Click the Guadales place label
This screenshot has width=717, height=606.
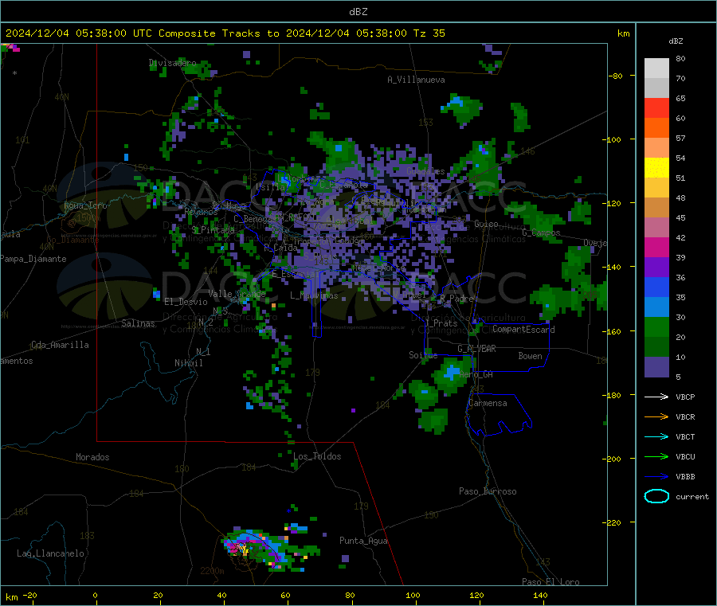coord(425,171)
